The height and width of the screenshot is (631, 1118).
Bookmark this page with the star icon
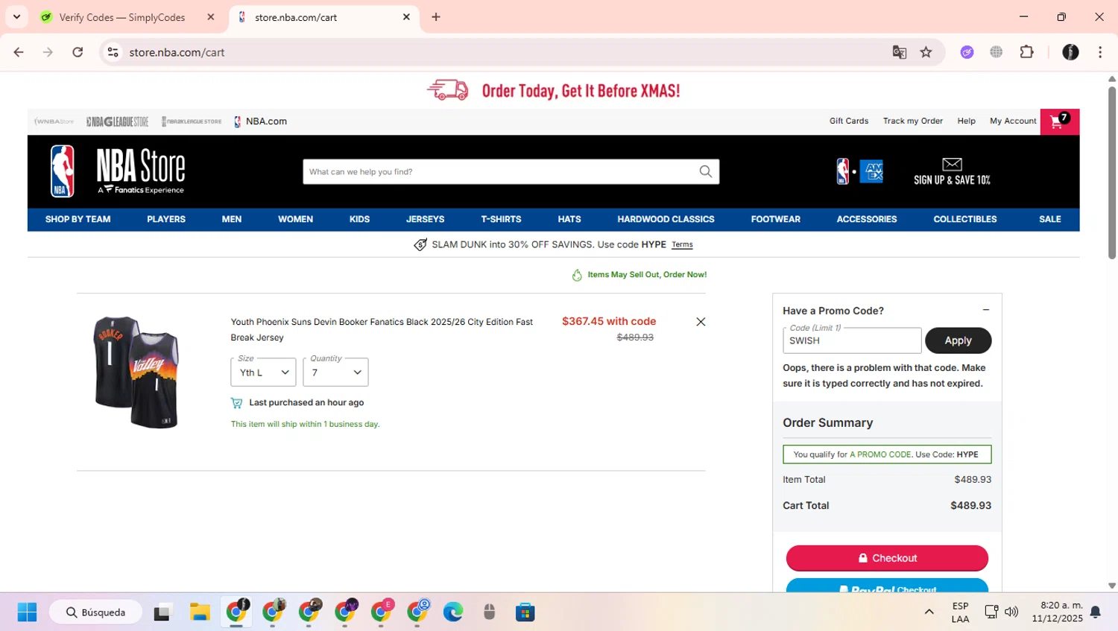tap(926, 52)
